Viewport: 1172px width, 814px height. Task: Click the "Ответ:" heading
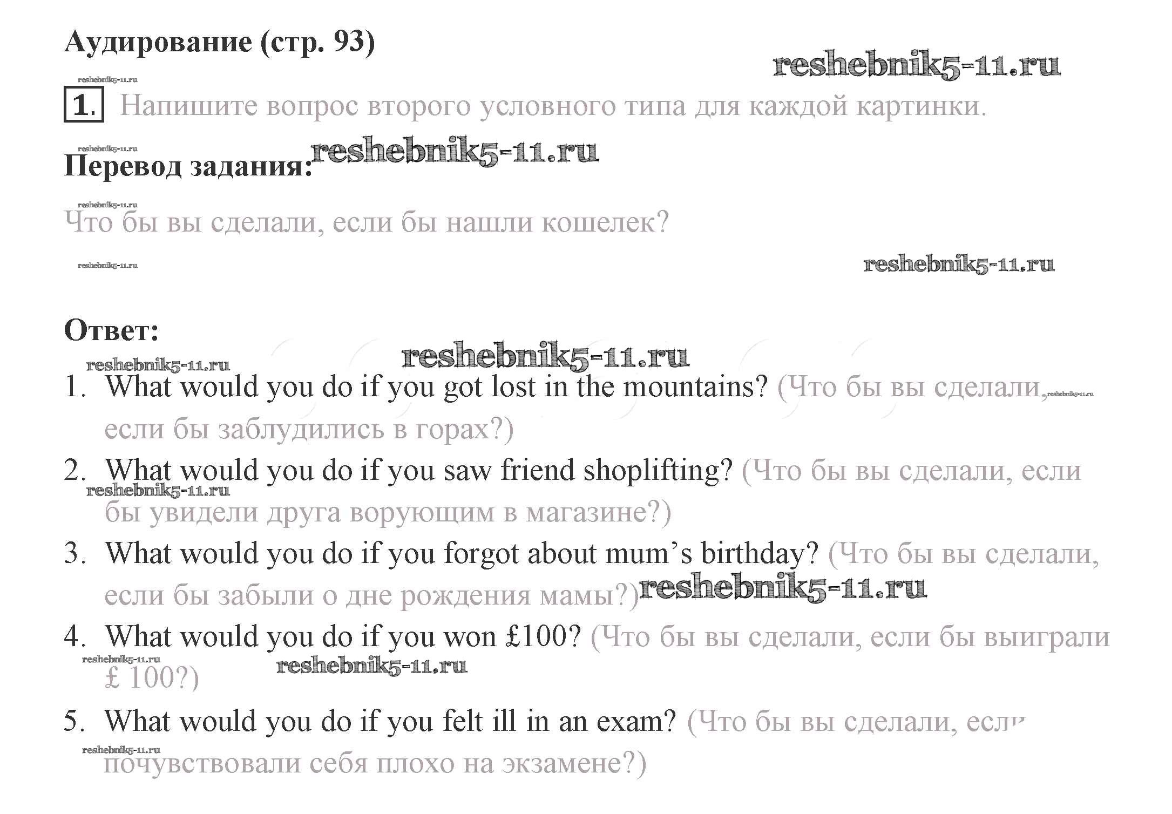pos(111,330)
